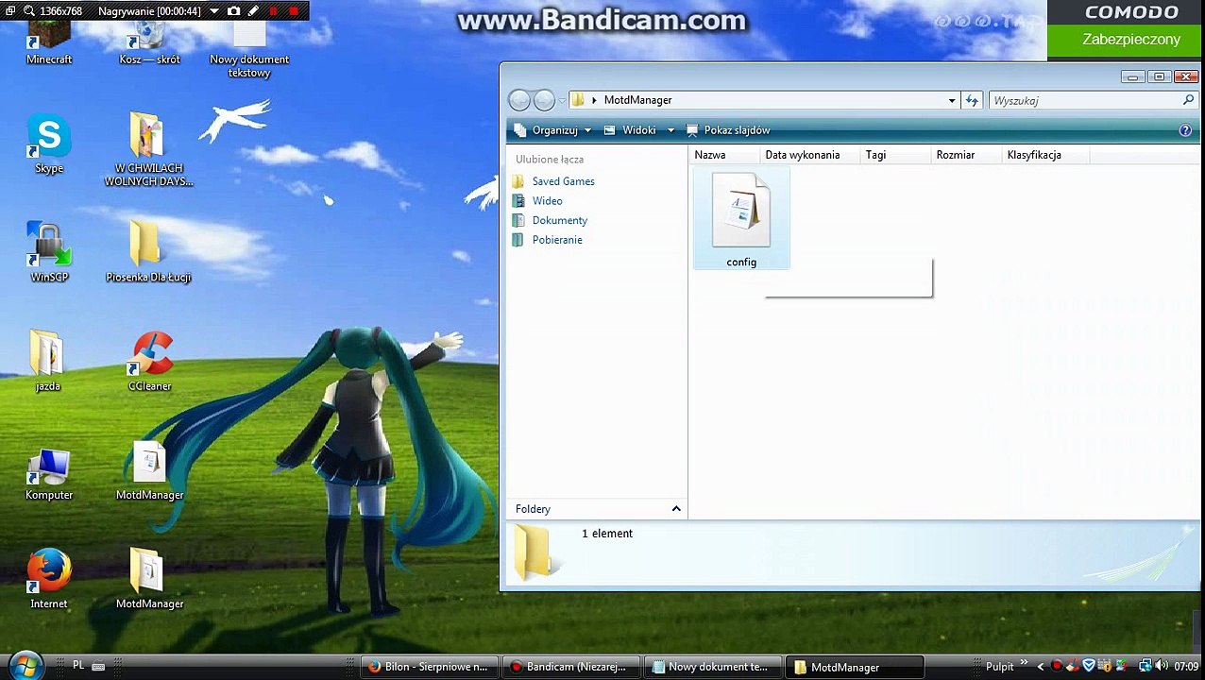Show hidden system tray icons
Viewport: 1205px width, 680px height.
click(x=1041, y=667)
